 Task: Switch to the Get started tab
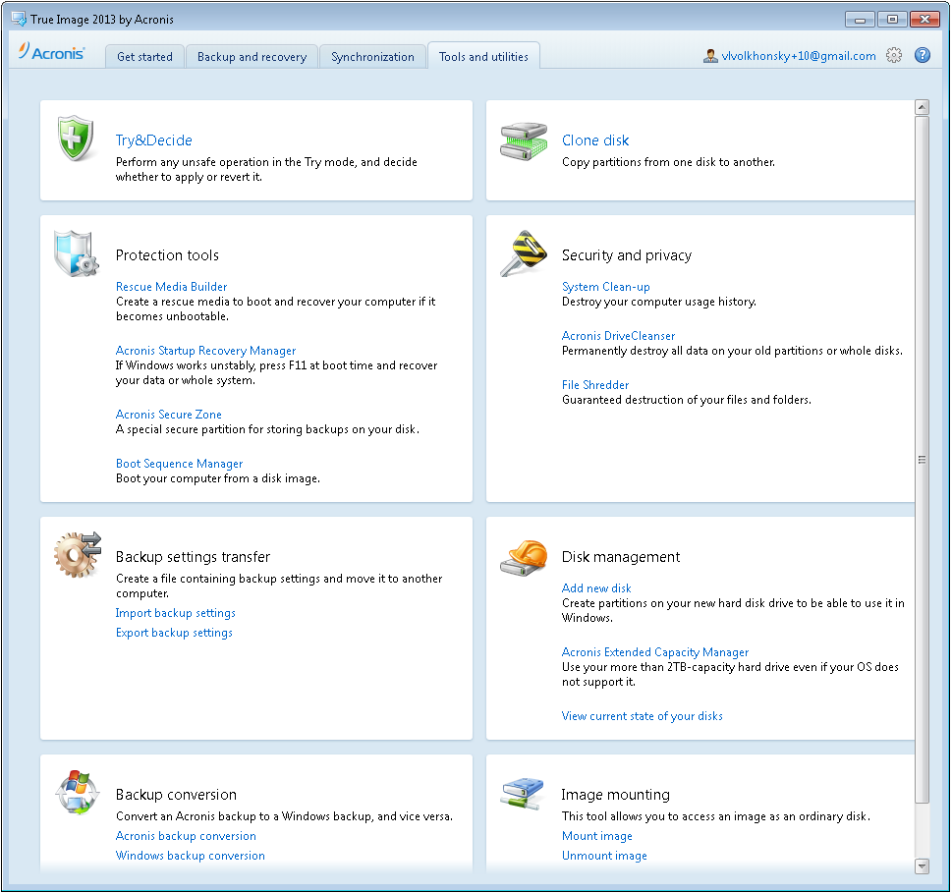pyautogui.click(x=144, y=56)
